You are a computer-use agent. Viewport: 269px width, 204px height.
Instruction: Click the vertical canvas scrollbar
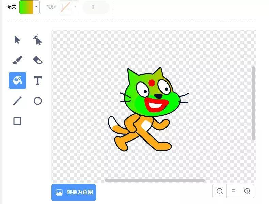tap(254, 103)
